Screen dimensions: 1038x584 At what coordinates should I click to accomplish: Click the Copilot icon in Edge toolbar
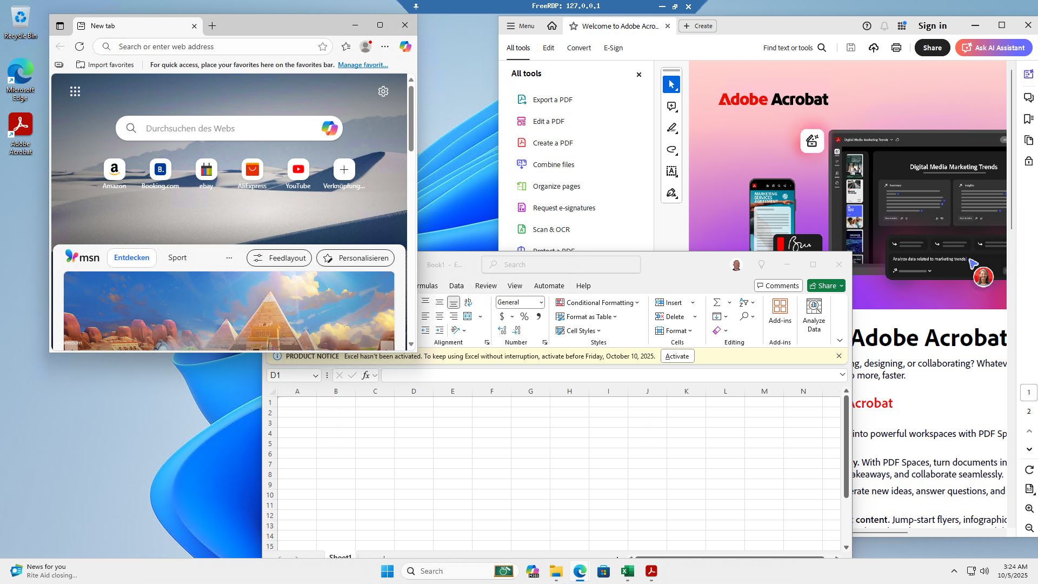pos(405,47)
